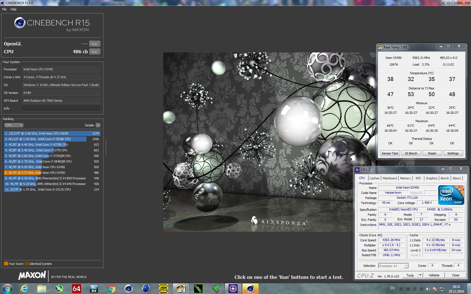
Task: Click the empty Info input field
Action: pos(61,108)
